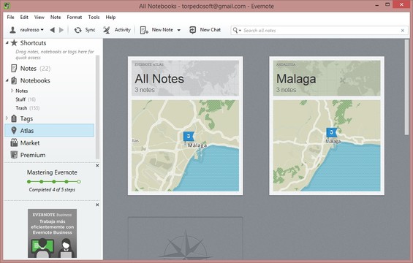Open the New Note dropdown arrow

tap(179, 30)
